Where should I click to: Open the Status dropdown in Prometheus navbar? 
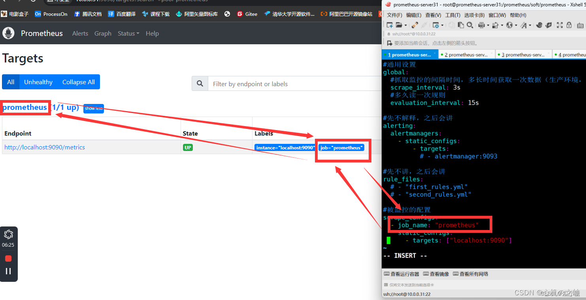click(x=128, y=34)
